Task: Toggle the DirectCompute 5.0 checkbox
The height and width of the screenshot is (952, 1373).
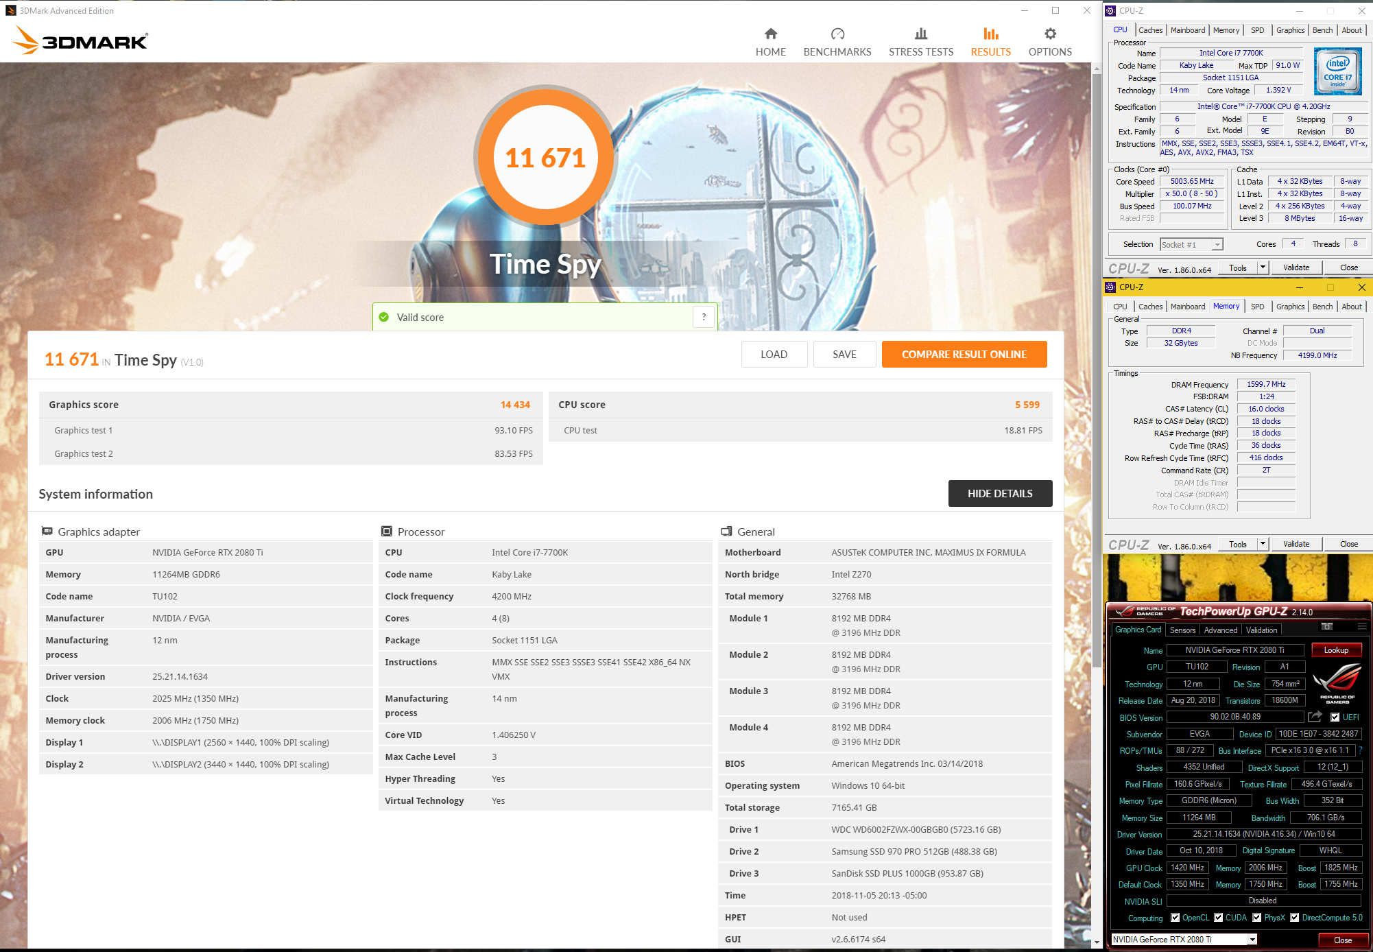Action: tap(1294, 918)
